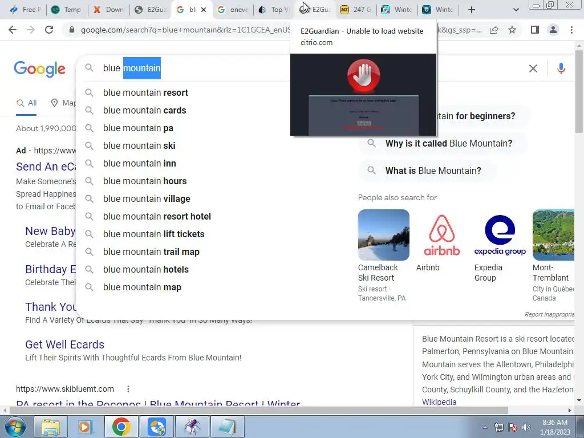The height and width of the screenshot is (438, 584).
Task: Open Windows Media Player from the taskbar
Action: click(86, 427)
